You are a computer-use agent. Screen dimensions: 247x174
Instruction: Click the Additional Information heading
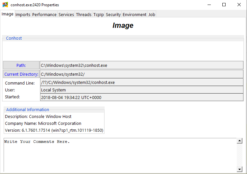[x=28, y=109]
